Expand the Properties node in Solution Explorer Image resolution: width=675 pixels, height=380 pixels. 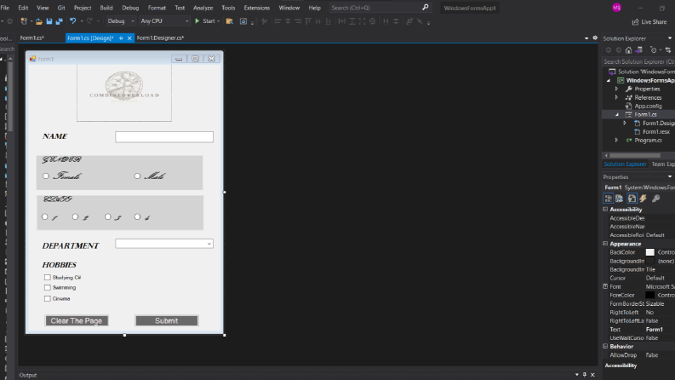pos(616,89)
